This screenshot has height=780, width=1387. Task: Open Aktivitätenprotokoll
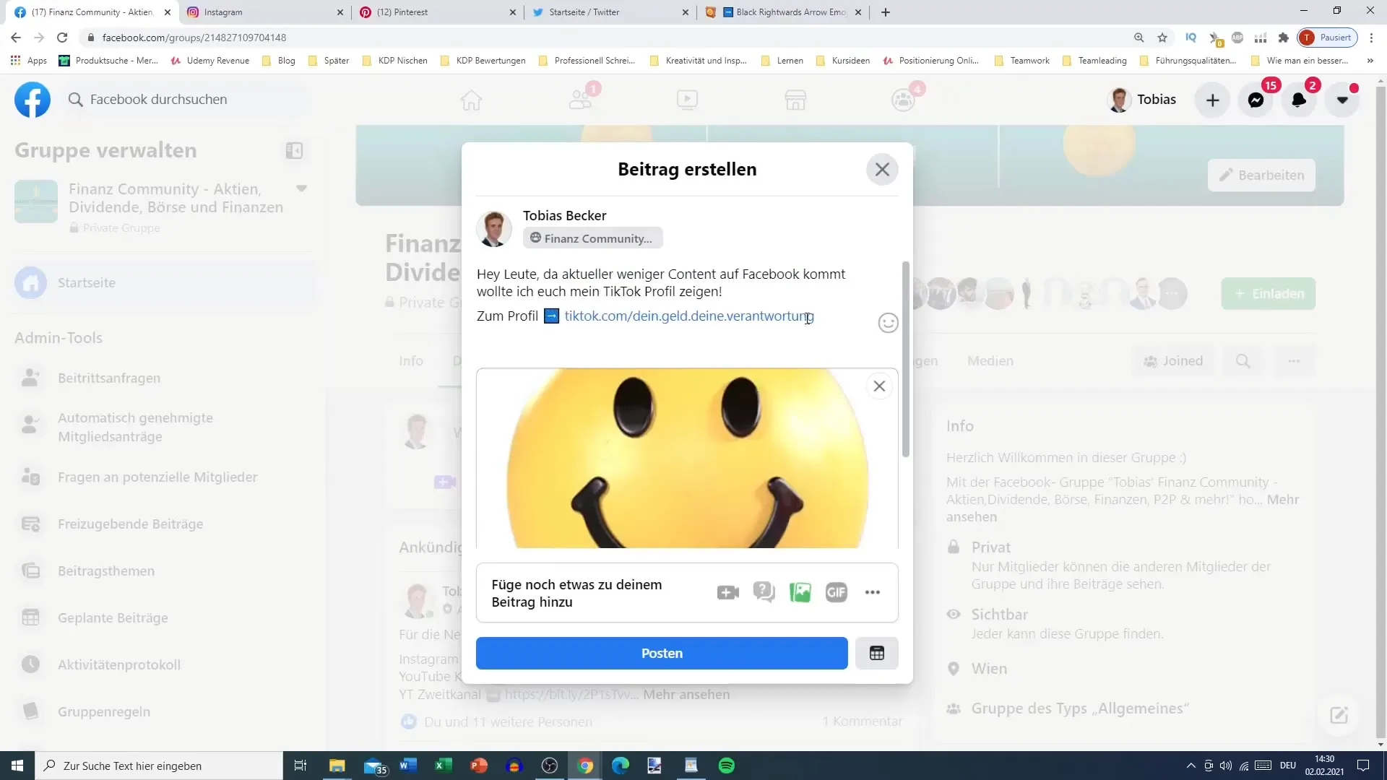164,664
